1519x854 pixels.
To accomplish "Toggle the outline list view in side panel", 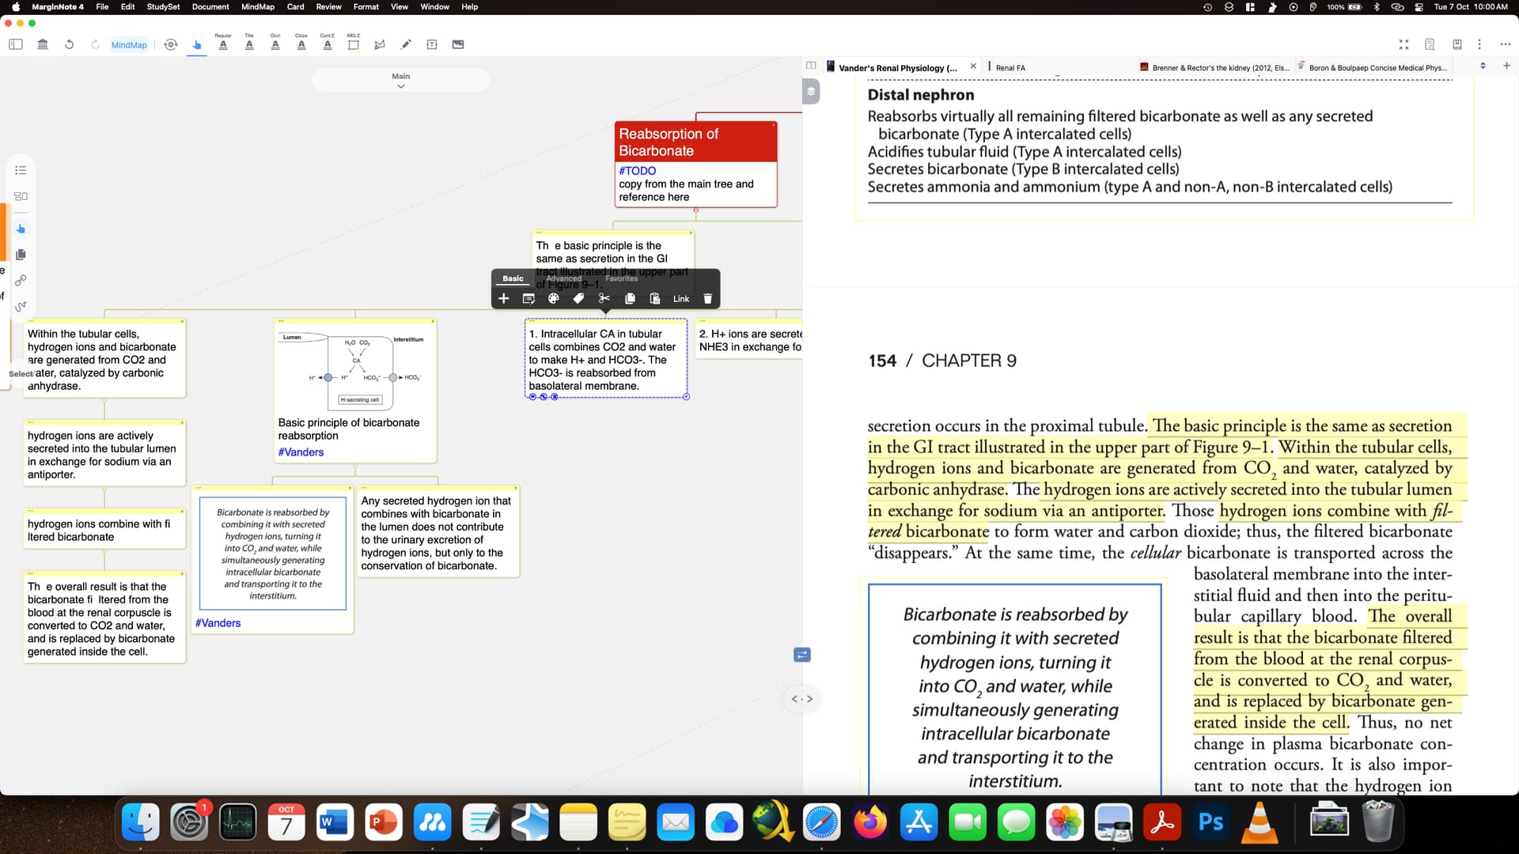I will click(21, 170).
